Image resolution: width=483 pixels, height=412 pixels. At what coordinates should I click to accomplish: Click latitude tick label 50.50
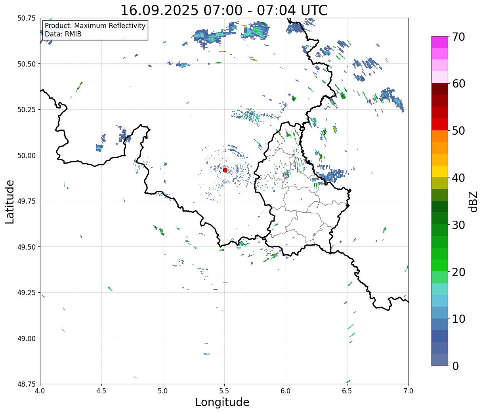click(x=27, y=64)
